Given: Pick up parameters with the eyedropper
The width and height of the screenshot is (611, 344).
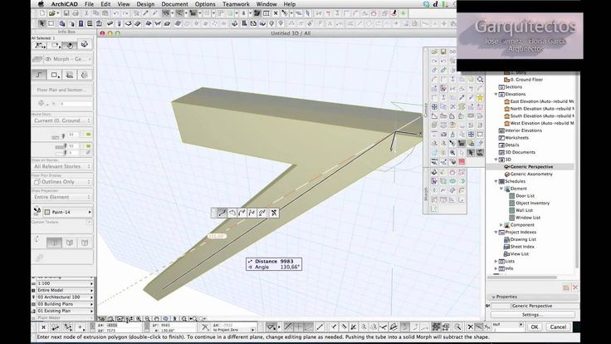Looking at the screenshot, I should point(146,13).
